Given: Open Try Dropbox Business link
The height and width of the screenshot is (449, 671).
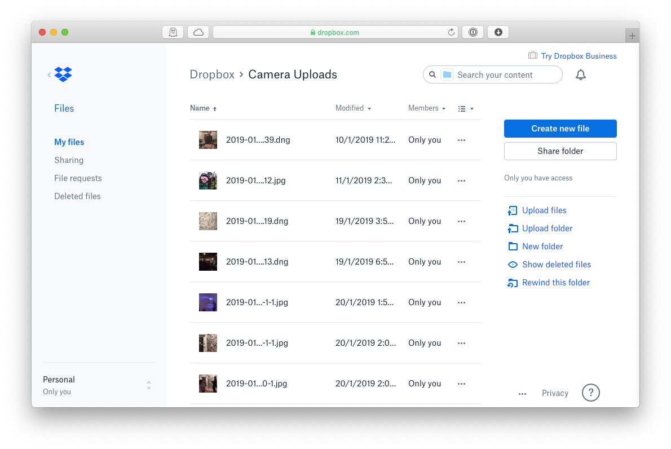Looking at the screenshot, I should 579,56.
